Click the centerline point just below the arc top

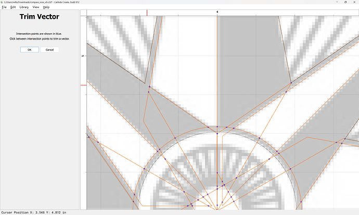217,133
